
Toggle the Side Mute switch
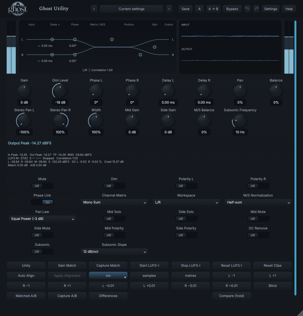coord(42,235)
